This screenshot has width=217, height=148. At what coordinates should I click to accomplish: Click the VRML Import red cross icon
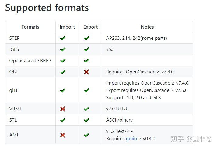point(63,109)
